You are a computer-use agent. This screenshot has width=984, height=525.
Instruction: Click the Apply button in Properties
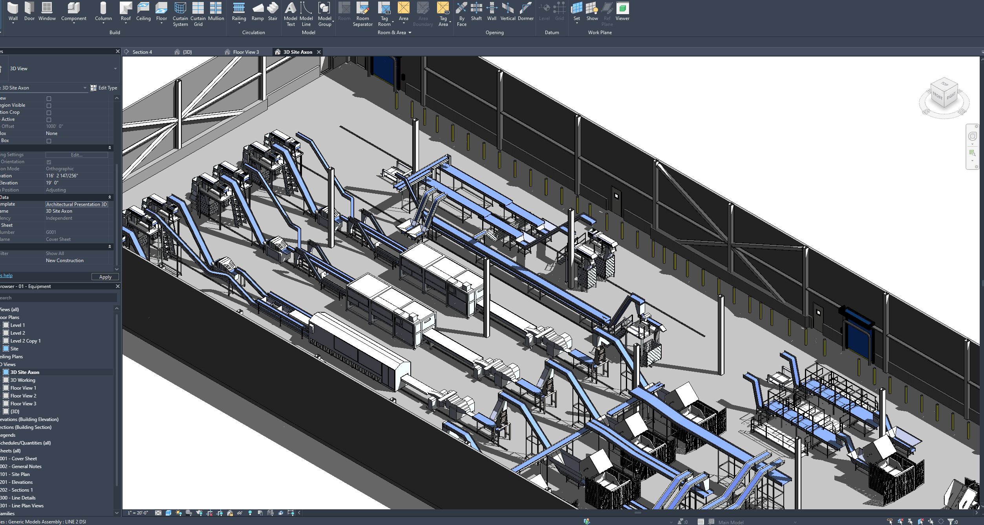coord(105,277)
